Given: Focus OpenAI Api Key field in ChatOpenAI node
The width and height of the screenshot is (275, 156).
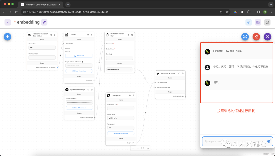Looking at the screenshot, I should (121, 108).
